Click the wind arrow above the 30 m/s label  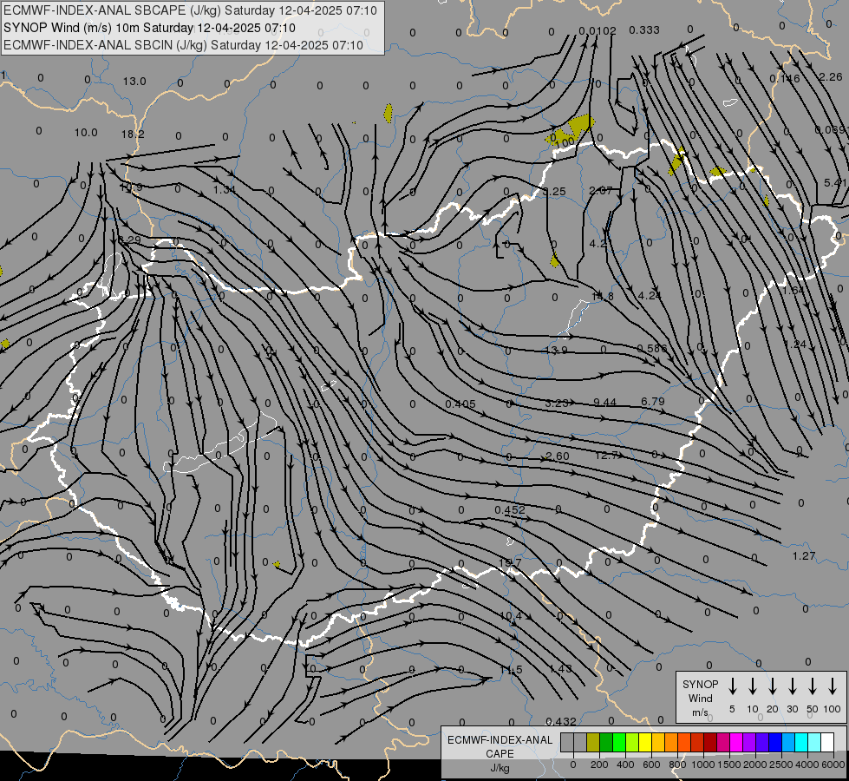pos(793,686)
